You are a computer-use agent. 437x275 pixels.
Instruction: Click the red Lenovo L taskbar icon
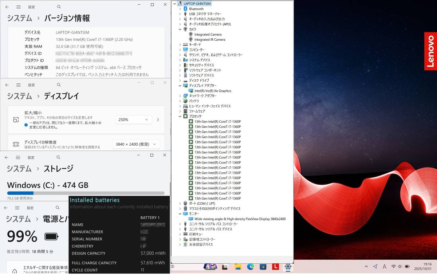275,267
